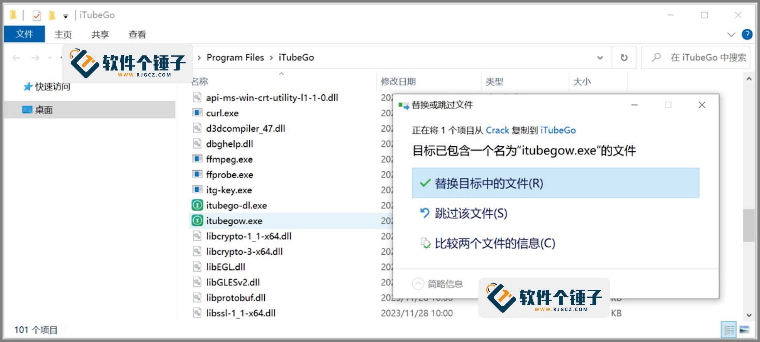
Task: Collapse details with 简略信息 toggle
Action: pyautogui.click(x=437, y=283)
